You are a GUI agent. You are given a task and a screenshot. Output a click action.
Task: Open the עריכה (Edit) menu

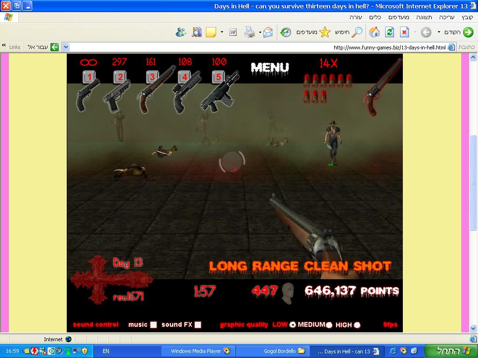tap(447, 17)
